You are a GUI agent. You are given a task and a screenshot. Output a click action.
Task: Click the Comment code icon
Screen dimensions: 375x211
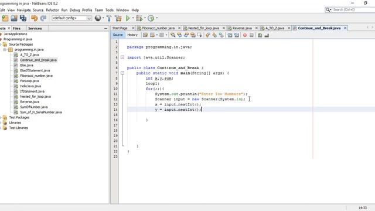point(260,35)
